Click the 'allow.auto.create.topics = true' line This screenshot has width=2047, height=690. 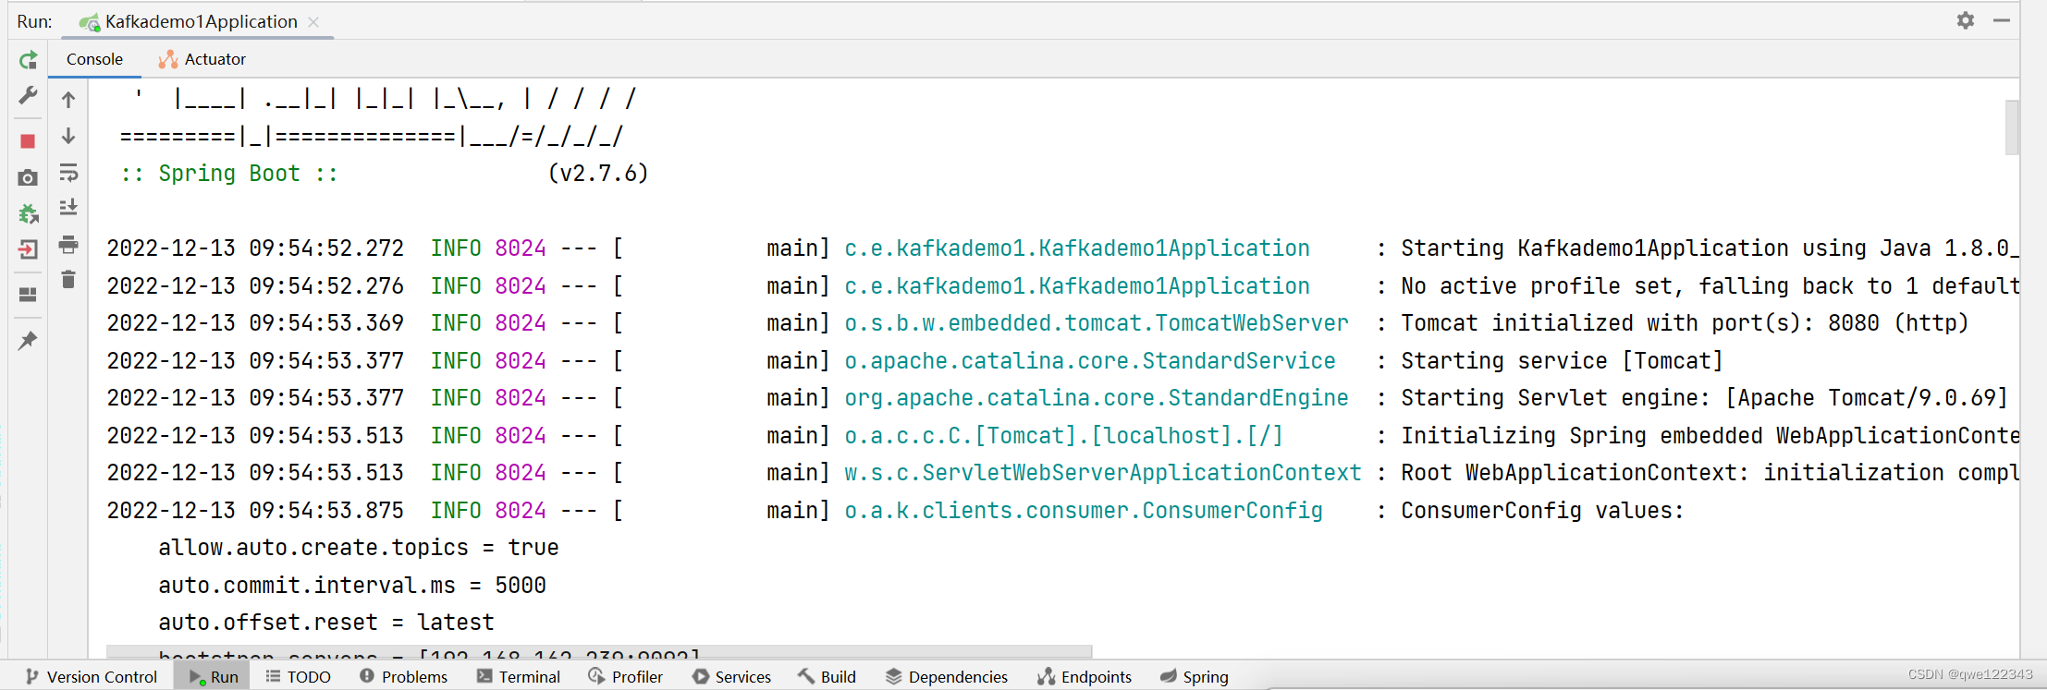[359, 548]
